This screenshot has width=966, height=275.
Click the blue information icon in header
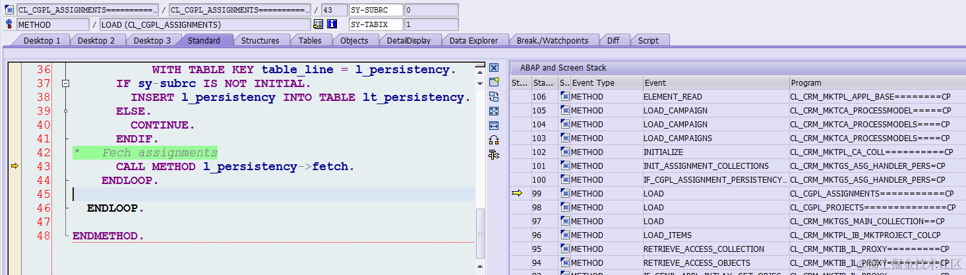[332, 24]
